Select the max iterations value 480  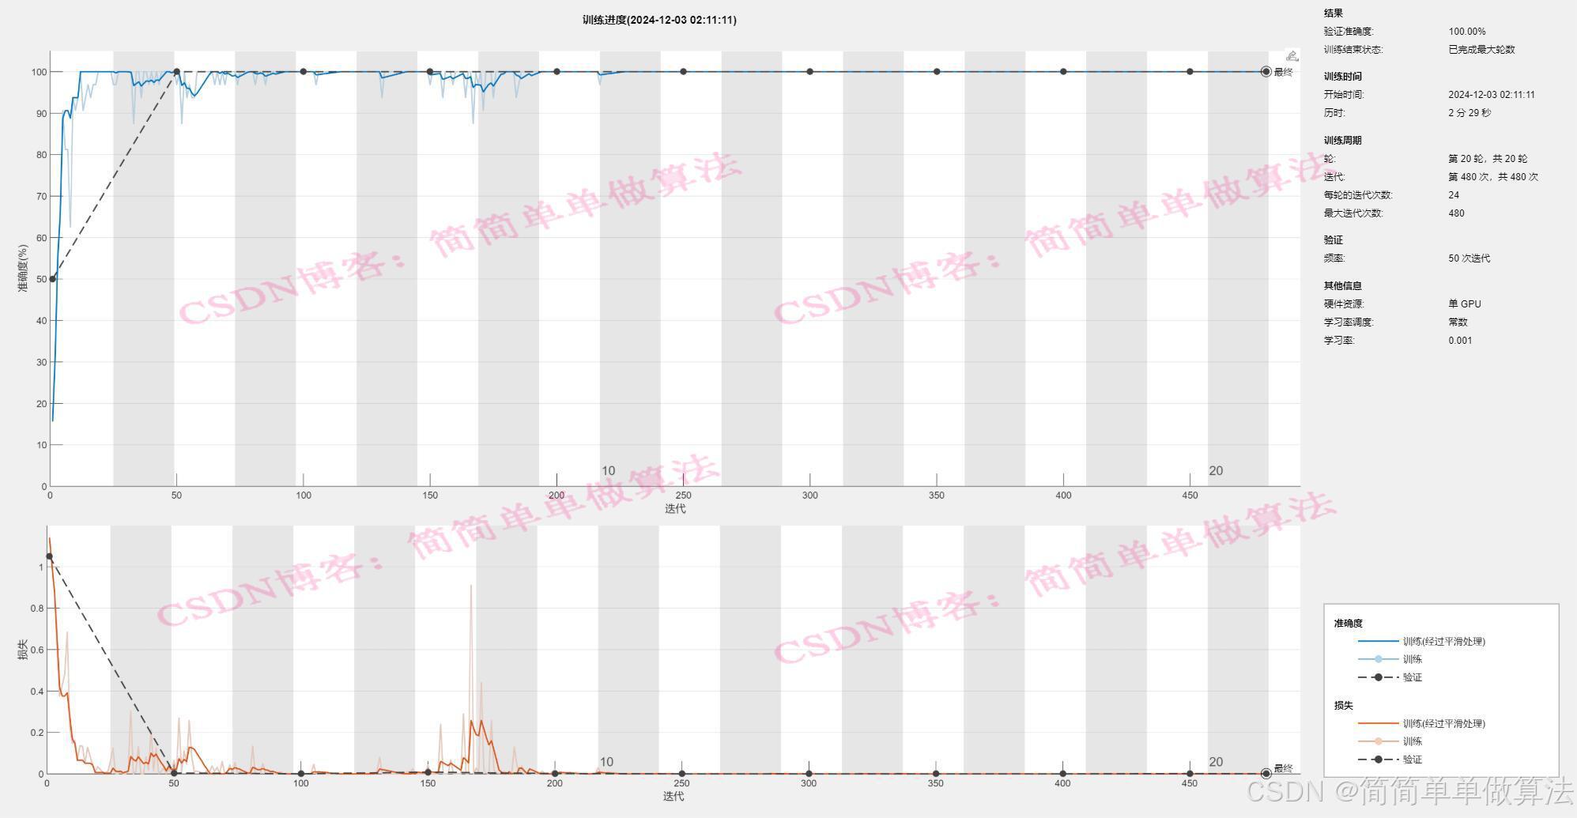coord(1456,213)
